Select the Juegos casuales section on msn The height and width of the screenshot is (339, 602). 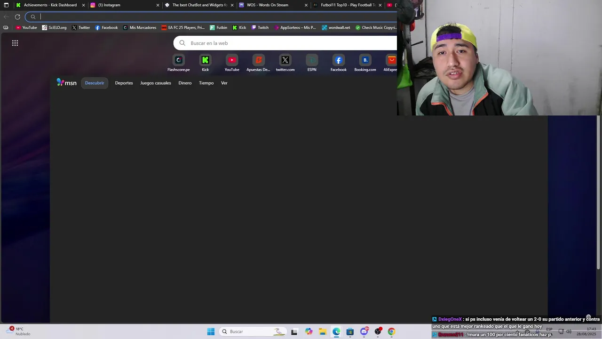[156, 83]
